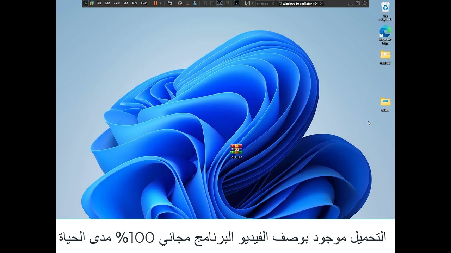Viewport: 451px width, 253px height.
Task: Revert the virtual machine to a snapshot
Action: point(187,3)
